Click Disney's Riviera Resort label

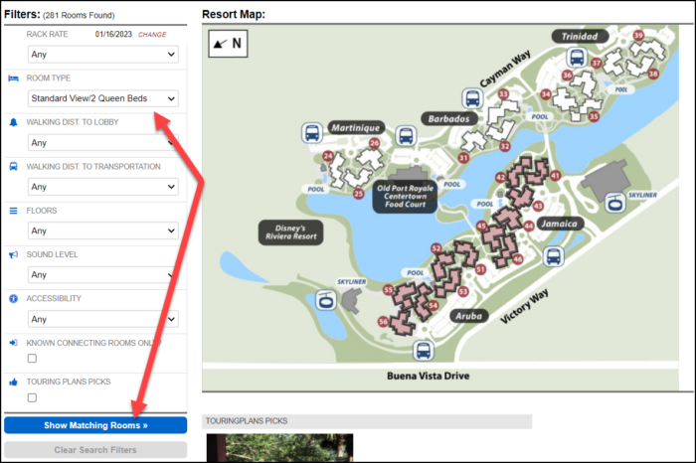pyautogui.click(x=291, y=232)
